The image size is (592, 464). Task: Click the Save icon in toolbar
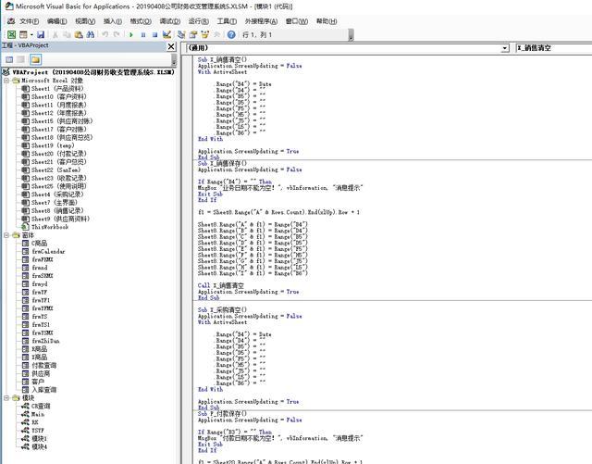[41, 34]
